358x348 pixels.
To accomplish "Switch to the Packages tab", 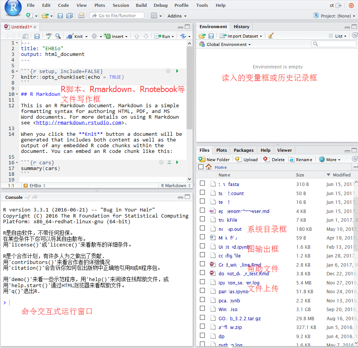I will click(x=244, y=150).
